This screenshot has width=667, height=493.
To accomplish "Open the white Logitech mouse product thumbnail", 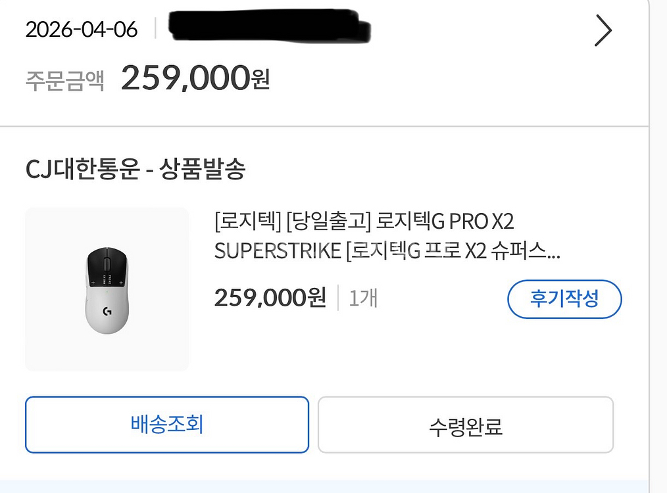I will click(107, 289).
